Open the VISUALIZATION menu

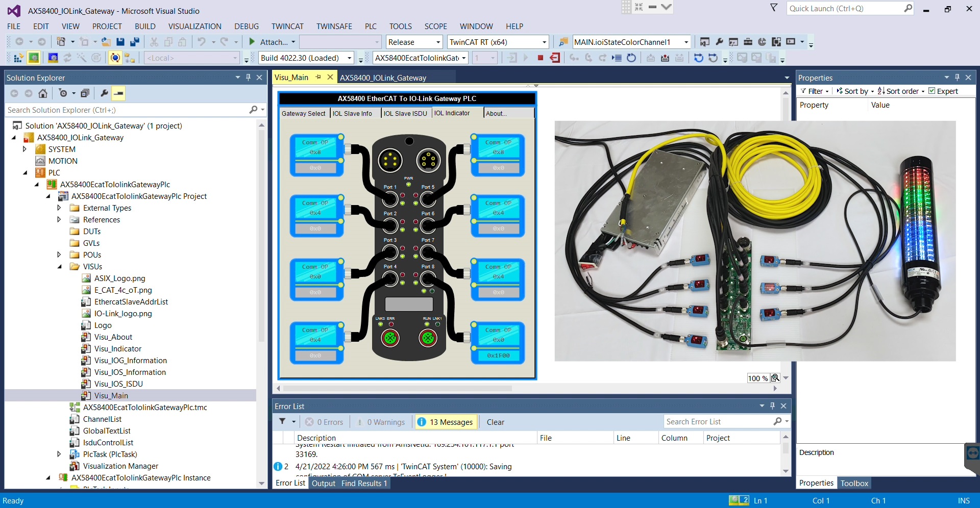click(x=195, y=27)
